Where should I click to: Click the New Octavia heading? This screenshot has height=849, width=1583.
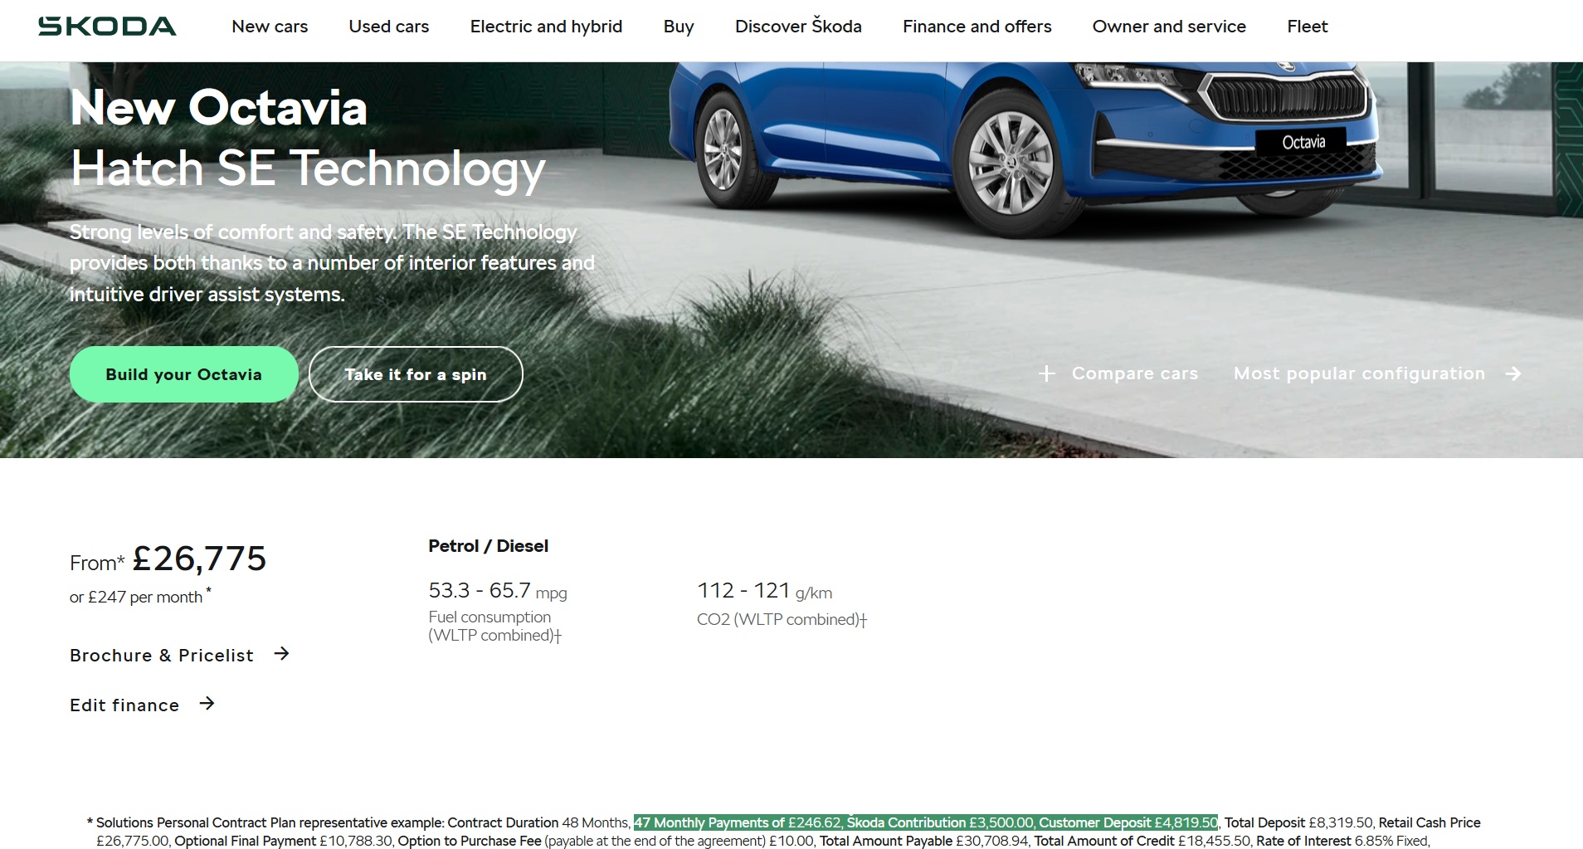click(x=218, y=108)
